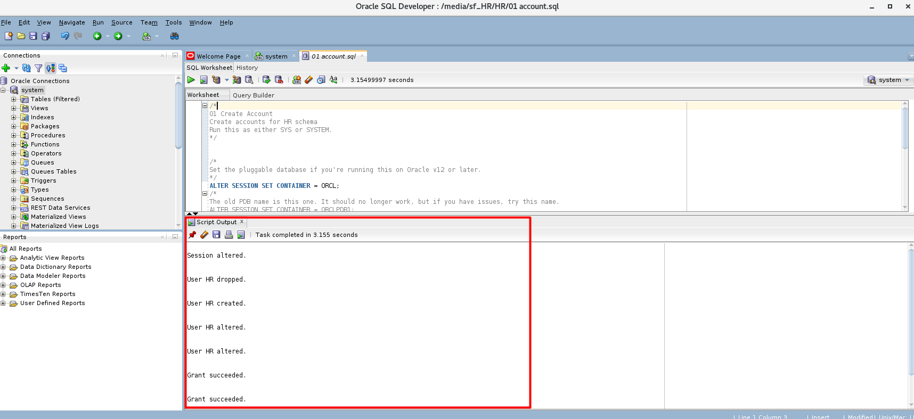Collapse the system connection node
The width and height of the screenshot is (914, 419).
[3, 90]
